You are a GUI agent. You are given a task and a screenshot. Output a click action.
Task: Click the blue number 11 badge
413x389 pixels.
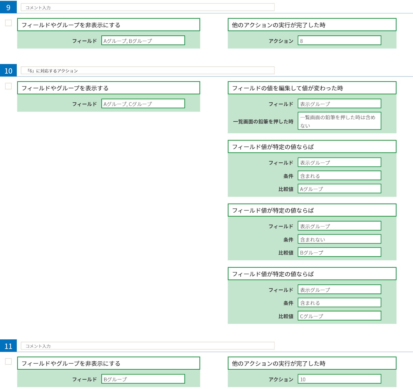pyautogui.click(x=8, y=346)
